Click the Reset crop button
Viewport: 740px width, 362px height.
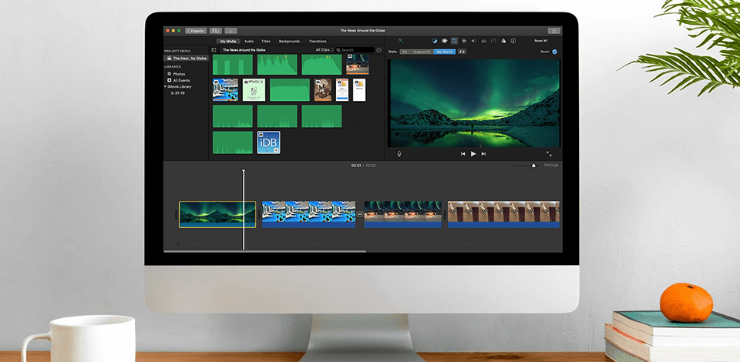click(545, 52)
